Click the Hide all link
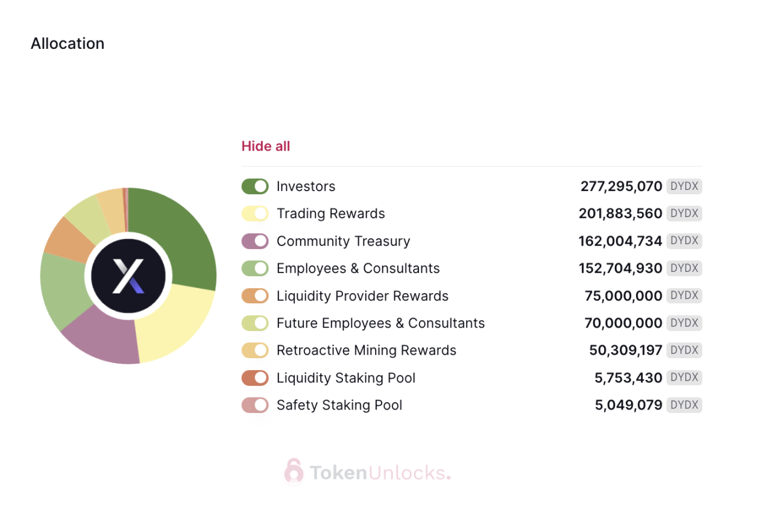 pyautogui.click(x=266, y=146)
